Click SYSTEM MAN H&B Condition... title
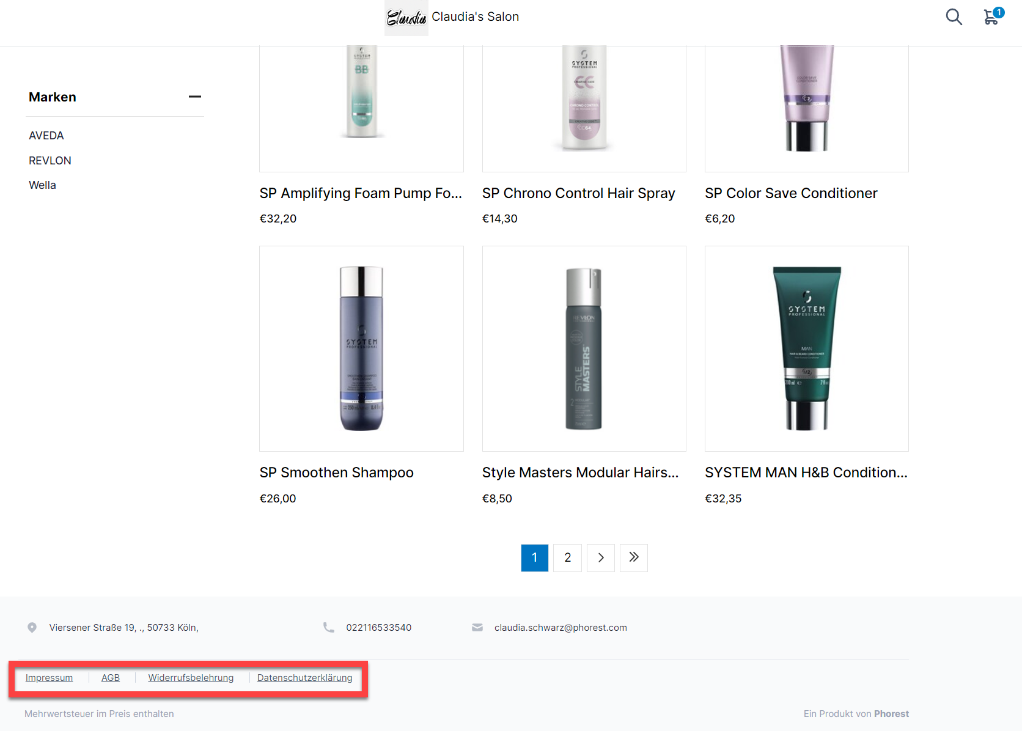This screenshot has height=731, width=1022. (x=806, y=472)
